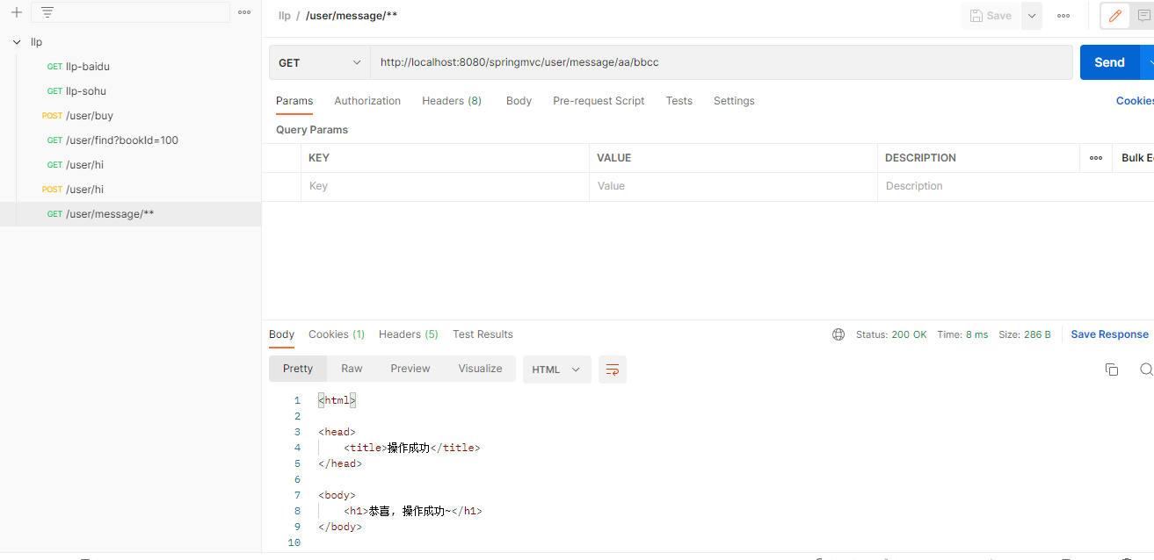Click the globe network icon near Status
Viewport: 1154px width, 560px height.
pyautogui.click(x=838, y=334)
